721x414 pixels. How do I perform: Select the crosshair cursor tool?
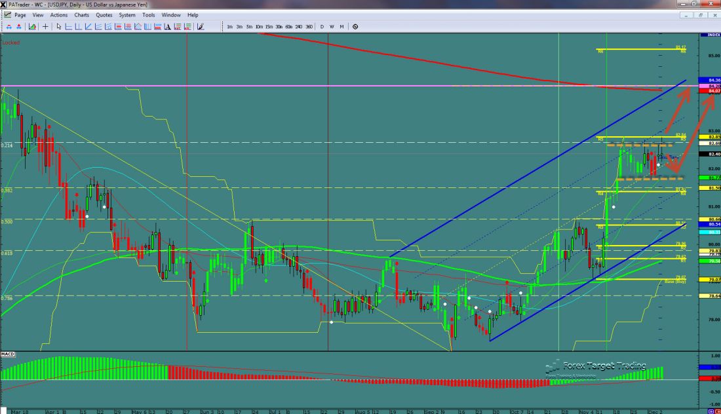tap(45, 27)
